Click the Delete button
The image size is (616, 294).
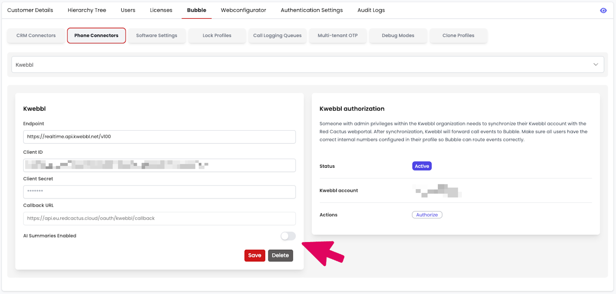coord(281,256)
